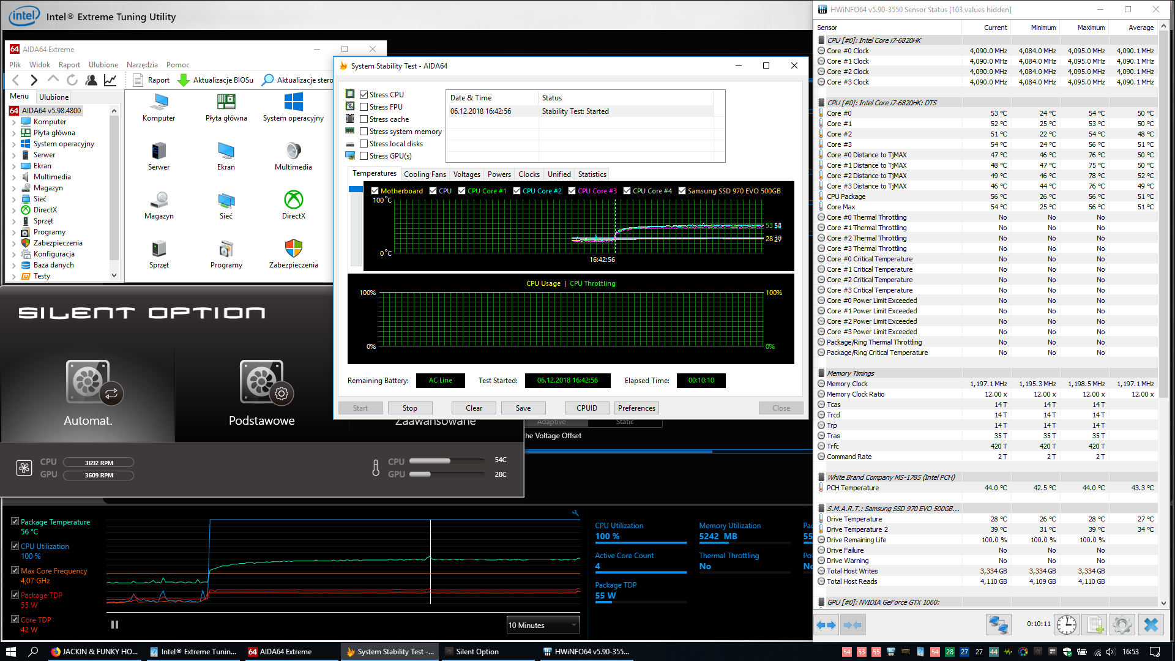
Task: Open the Raport menu in AIDA64
Action: tap(69, 65)
